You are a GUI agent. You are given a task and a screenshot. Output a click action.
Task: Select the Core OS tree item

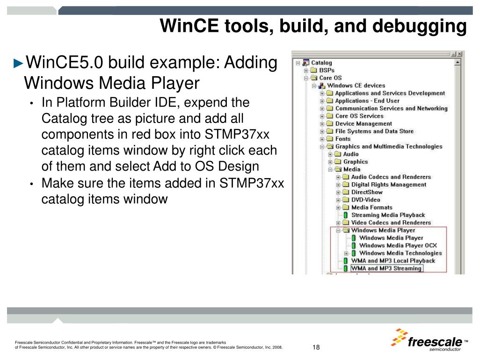[330, 78]
